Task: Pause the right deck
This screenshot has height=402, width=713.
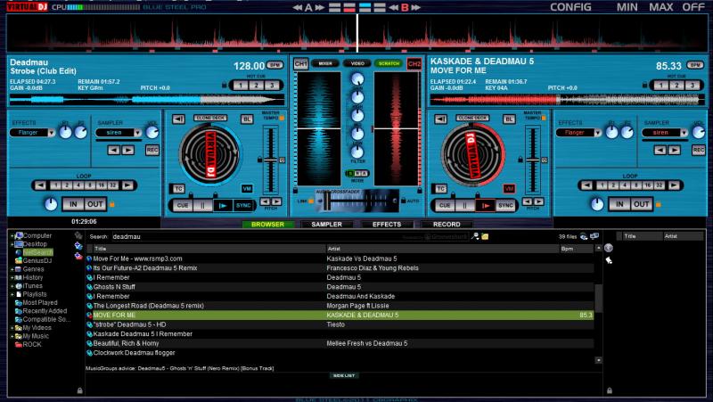Action: click(464, 206)
